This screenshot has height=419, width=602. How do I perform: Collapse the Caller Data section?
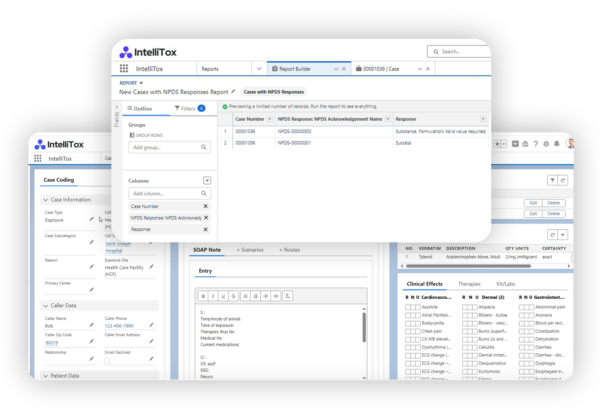coord(46,306)
